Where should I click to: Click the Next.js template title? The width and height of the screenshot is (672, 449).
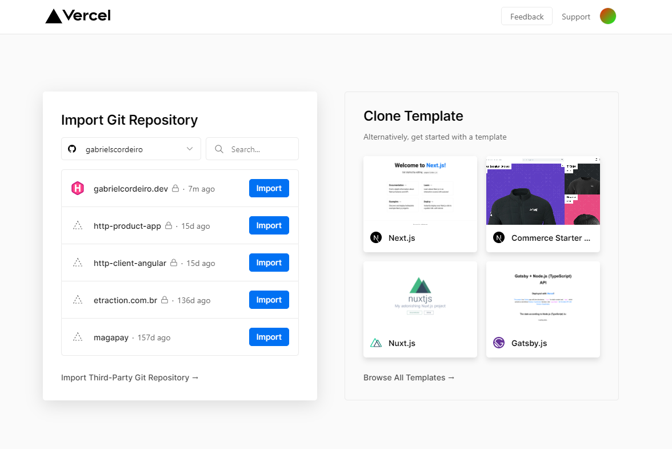(x=402, y=238)
